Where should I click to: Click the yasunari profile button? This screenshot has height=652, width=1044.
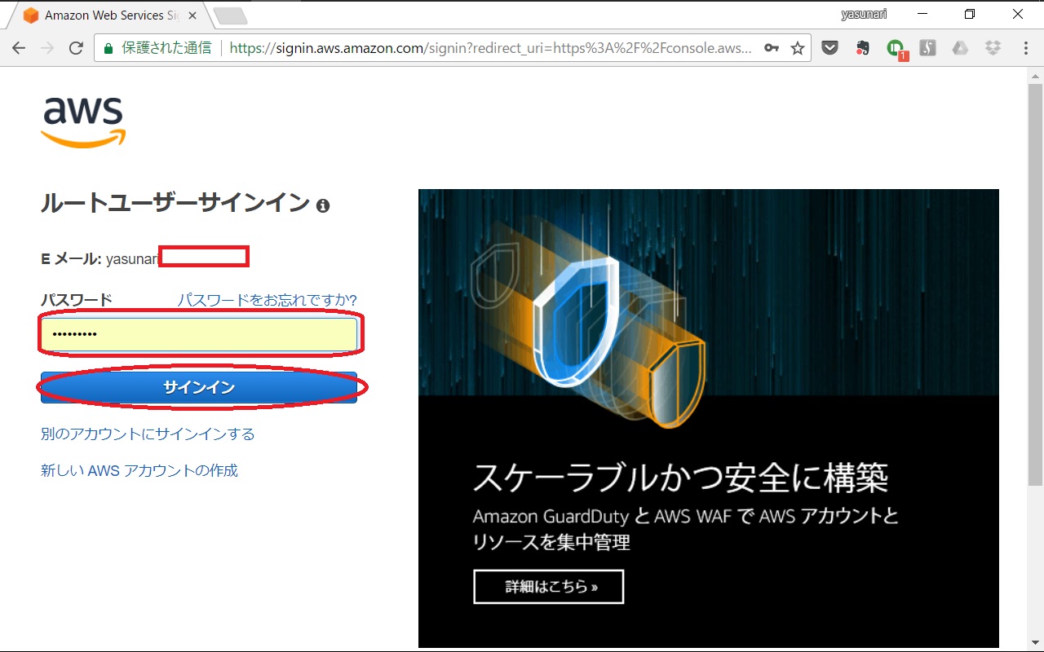pos(864,14)
